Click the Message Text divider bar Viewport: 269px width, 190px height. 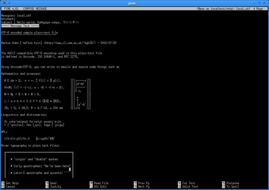click(20, 26)
